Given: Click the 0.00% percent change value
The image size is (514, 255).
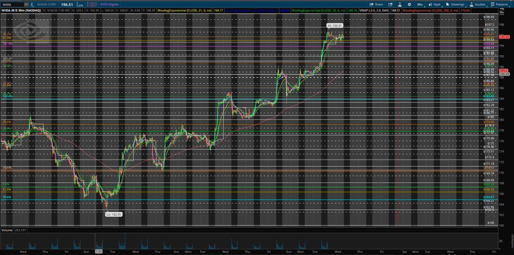Looking at the screenshot, I should (80, 6).
